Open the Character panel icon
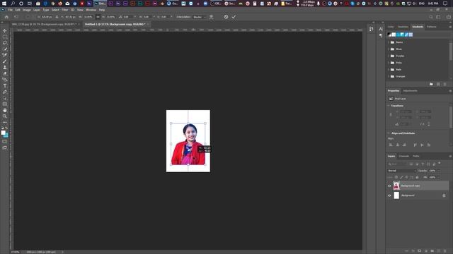Screen dimensions: 453x254 381,29
